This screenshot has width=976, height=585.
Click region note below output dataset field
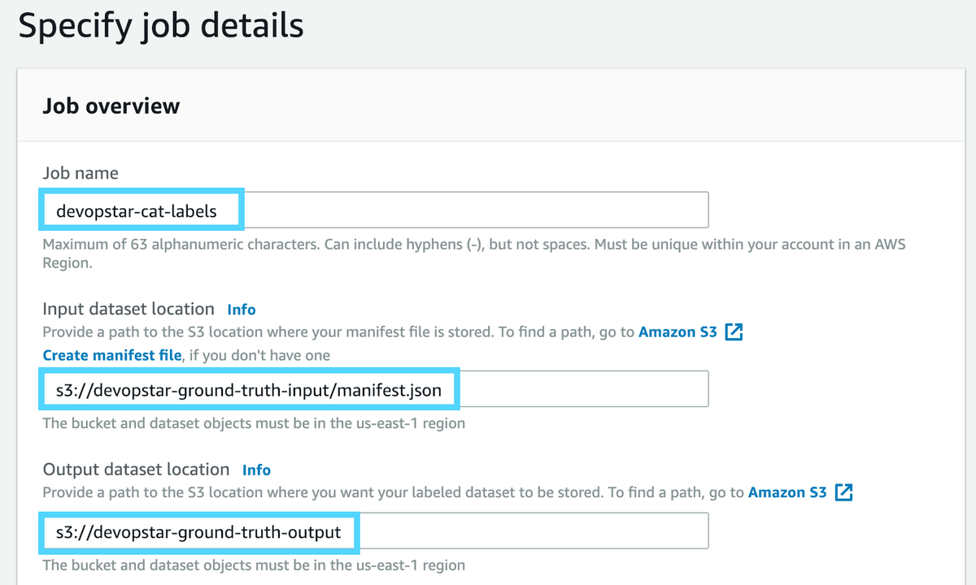pyautogui.click(x=254, y=565)
